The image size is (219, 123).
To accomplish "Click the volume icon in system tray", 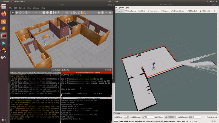I will pyautogui.click(x=211, y=2).
